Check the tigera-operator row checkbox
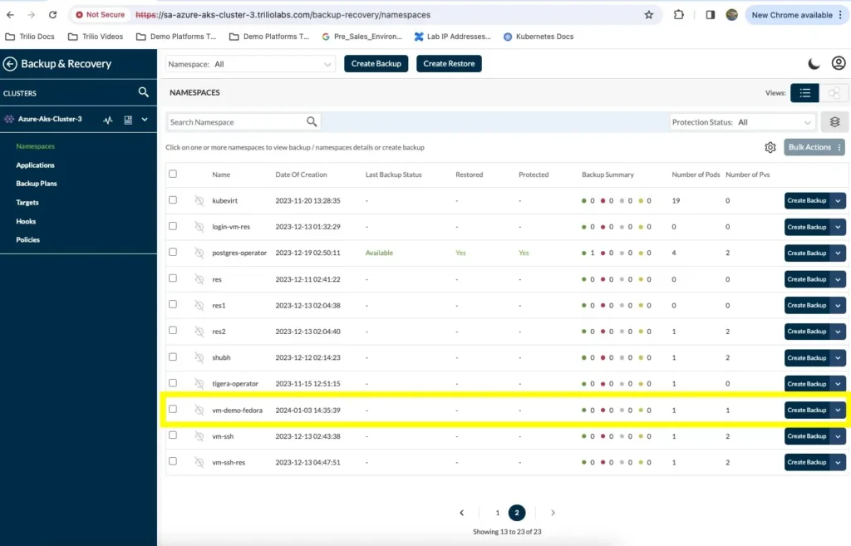 point(173,382)
